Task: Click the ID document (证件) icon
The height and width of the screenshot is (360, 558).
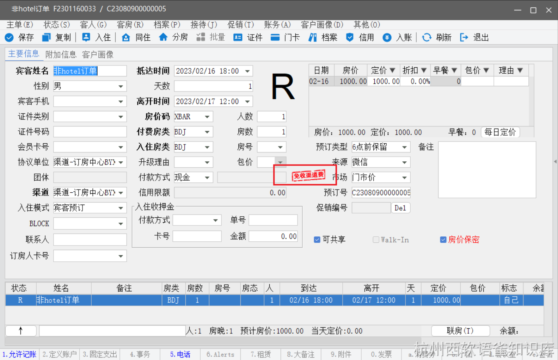Action: pos(238,37)
